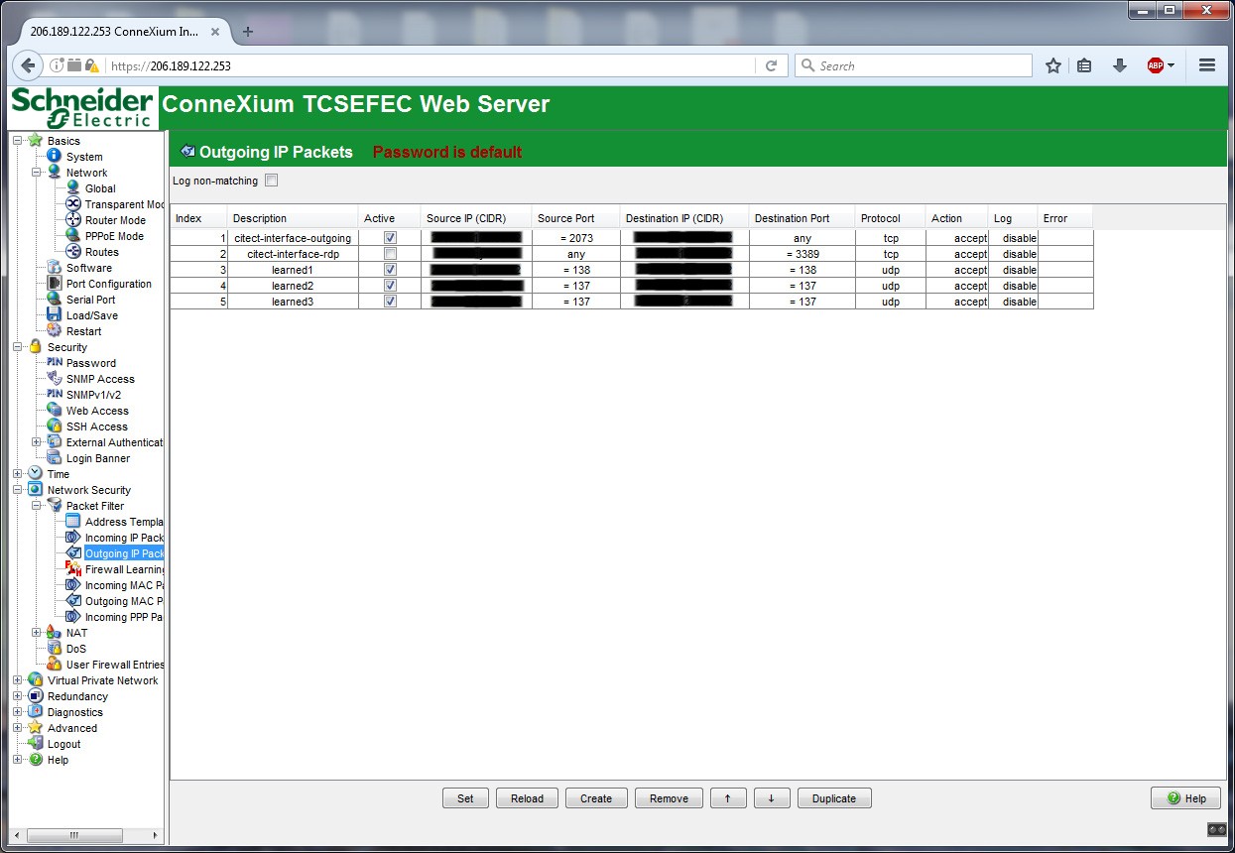Click the Load/Save disk icon
This screenshot has width=1235, height=853.
point(55,315)
